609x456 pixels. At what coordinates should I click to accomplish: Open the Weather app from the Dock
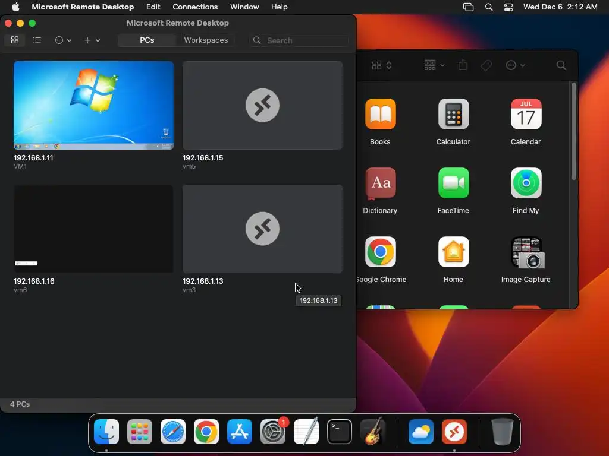[x=421, y=432]
